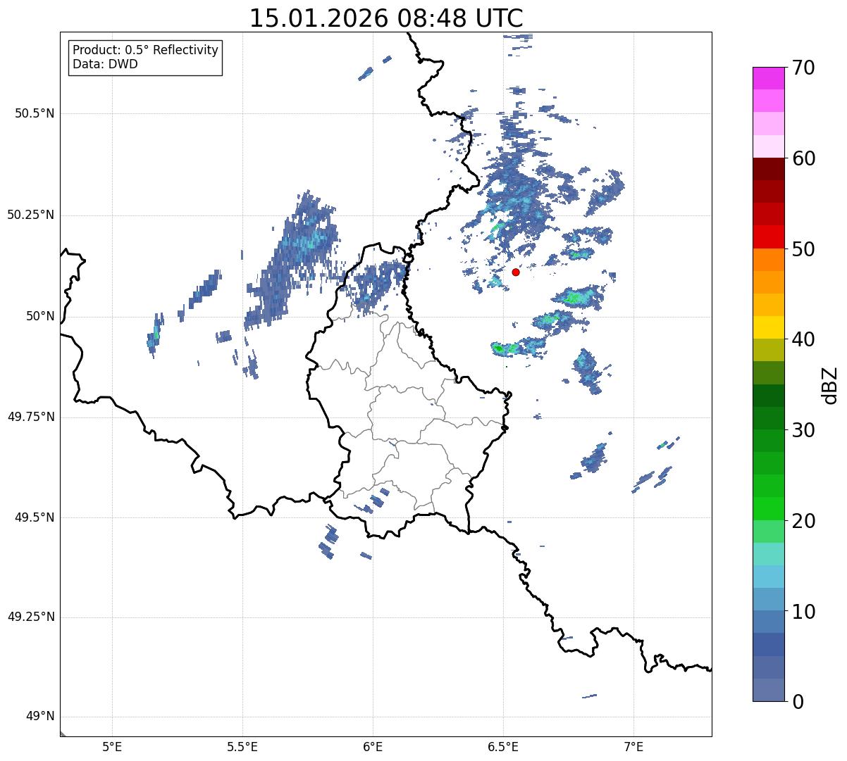This screenshot has height=761, width=847.
Task: Click the orange colorbar segment below 50
Action: point(768,260)
